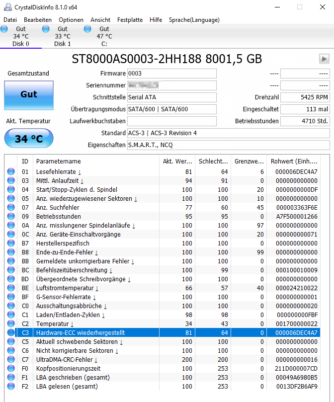Click status circle of Anz. Geräte-Einschaltvorgänge
This screenshot has width=334, height=402.
tap(11, 234)
